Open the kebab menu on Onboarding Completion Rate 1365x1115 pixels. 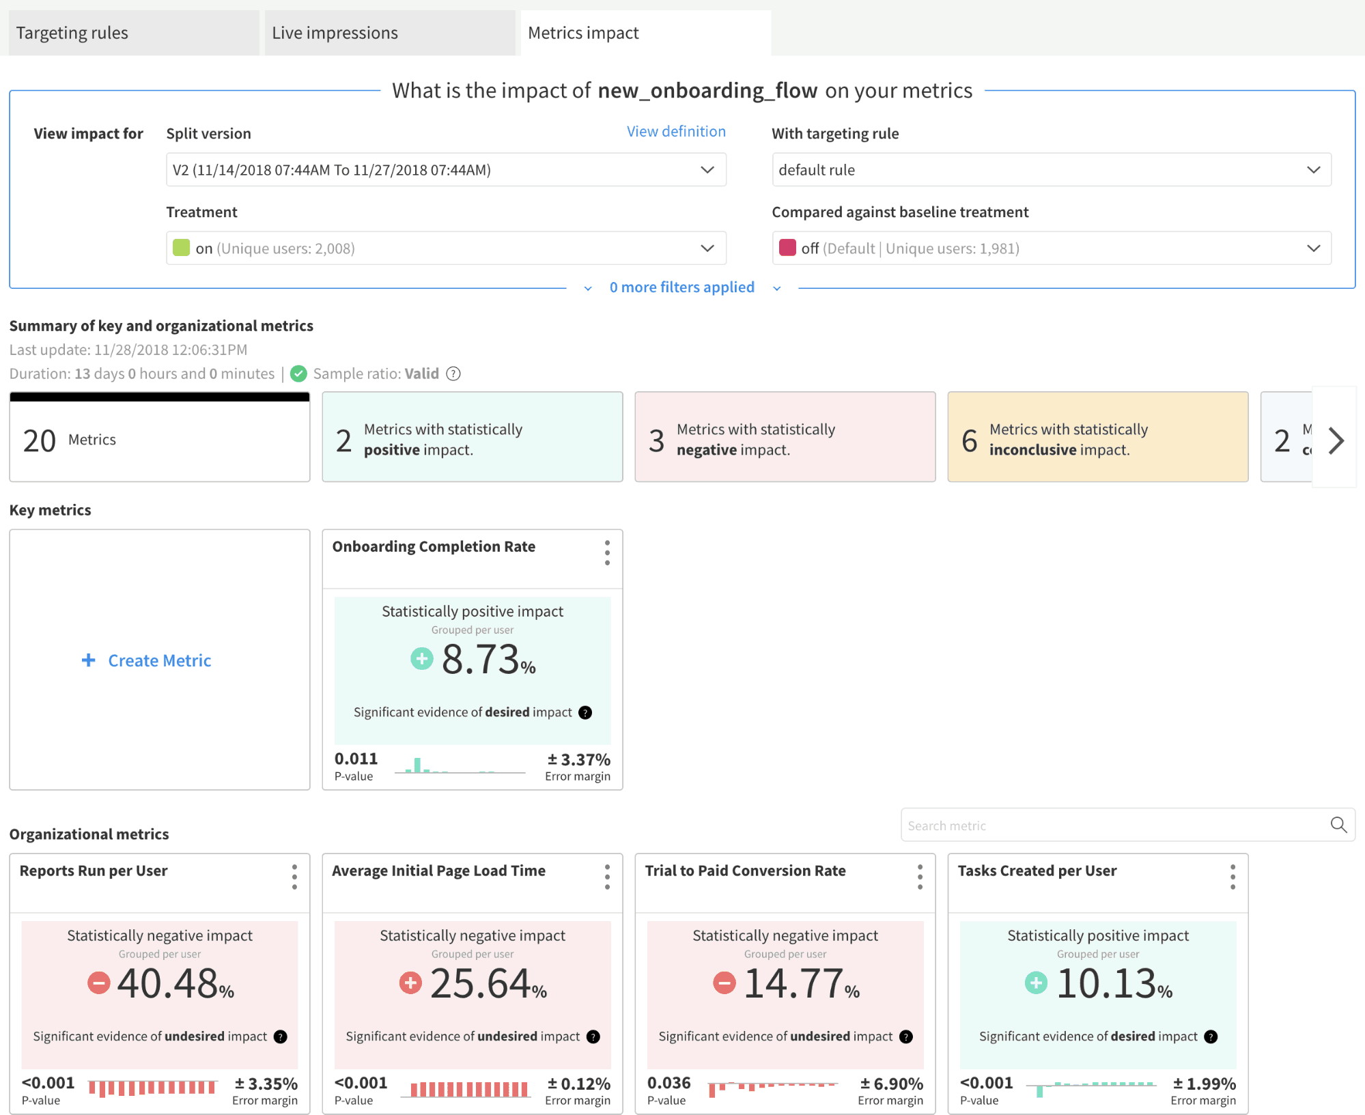click(606, 554)
